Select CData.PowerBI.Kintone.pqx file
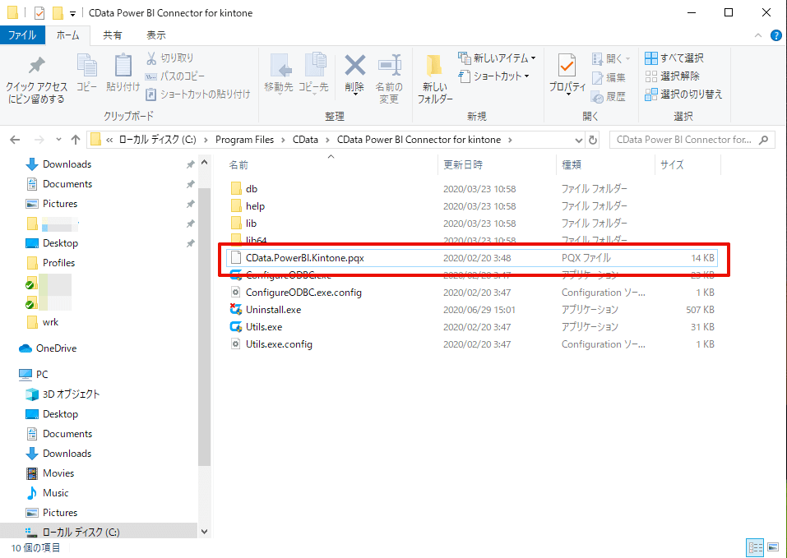This screenshot has height=558, width=787. pos(472,258)
